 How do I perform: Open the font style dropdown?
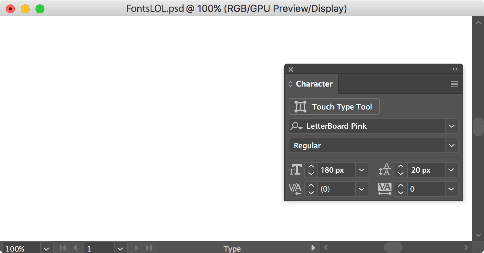[452, 145]
